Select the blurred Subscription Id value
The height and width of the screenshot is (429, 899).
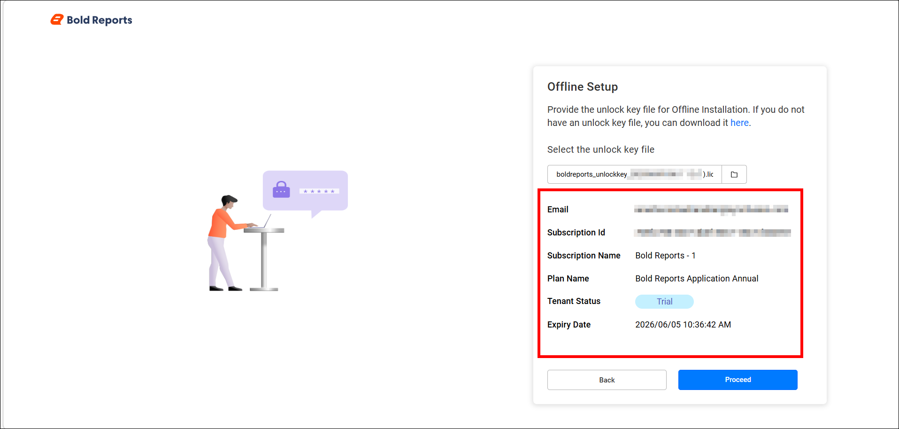pos(712,233)
